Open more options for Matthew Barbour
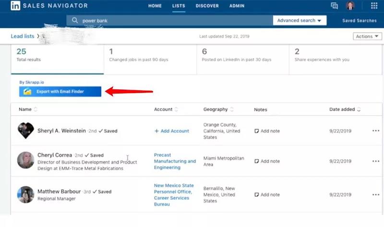This screenshot has height=227, width=384. (x=375, y=195)
